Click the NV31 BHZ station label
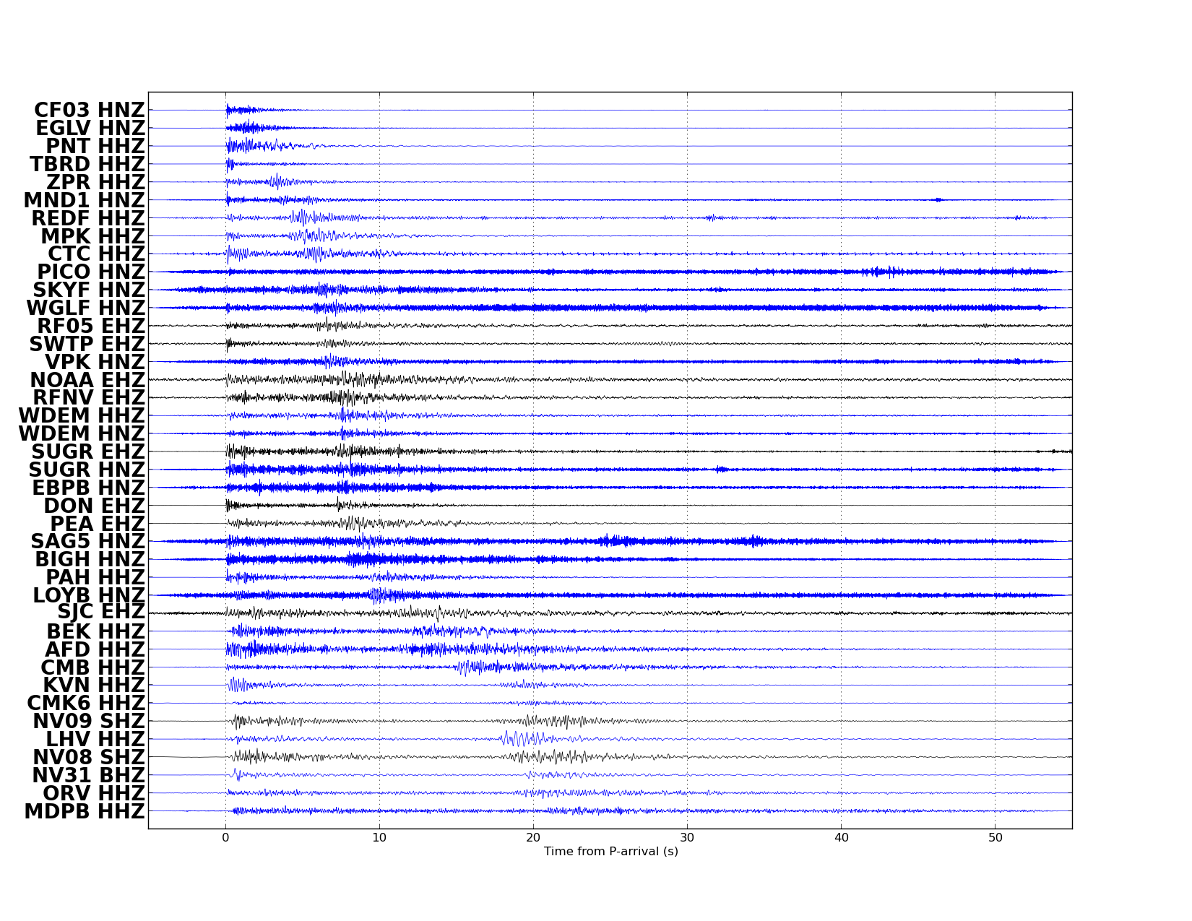This screenshot has width=1192, height=921. click(x=88, y=776)
